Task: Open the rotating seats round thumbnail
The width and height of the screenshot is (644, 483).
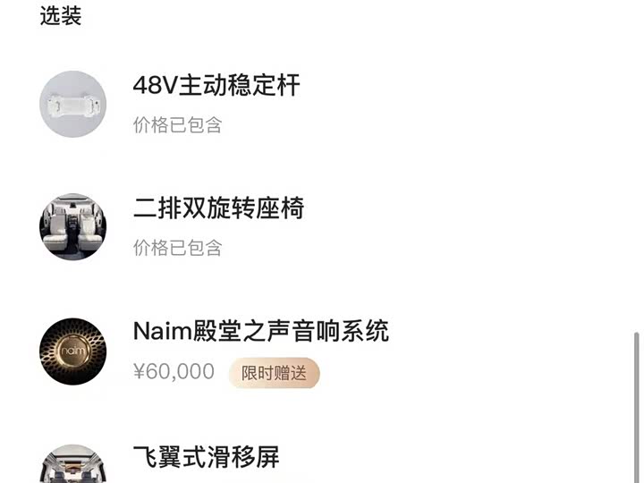Action: (72, 226)
